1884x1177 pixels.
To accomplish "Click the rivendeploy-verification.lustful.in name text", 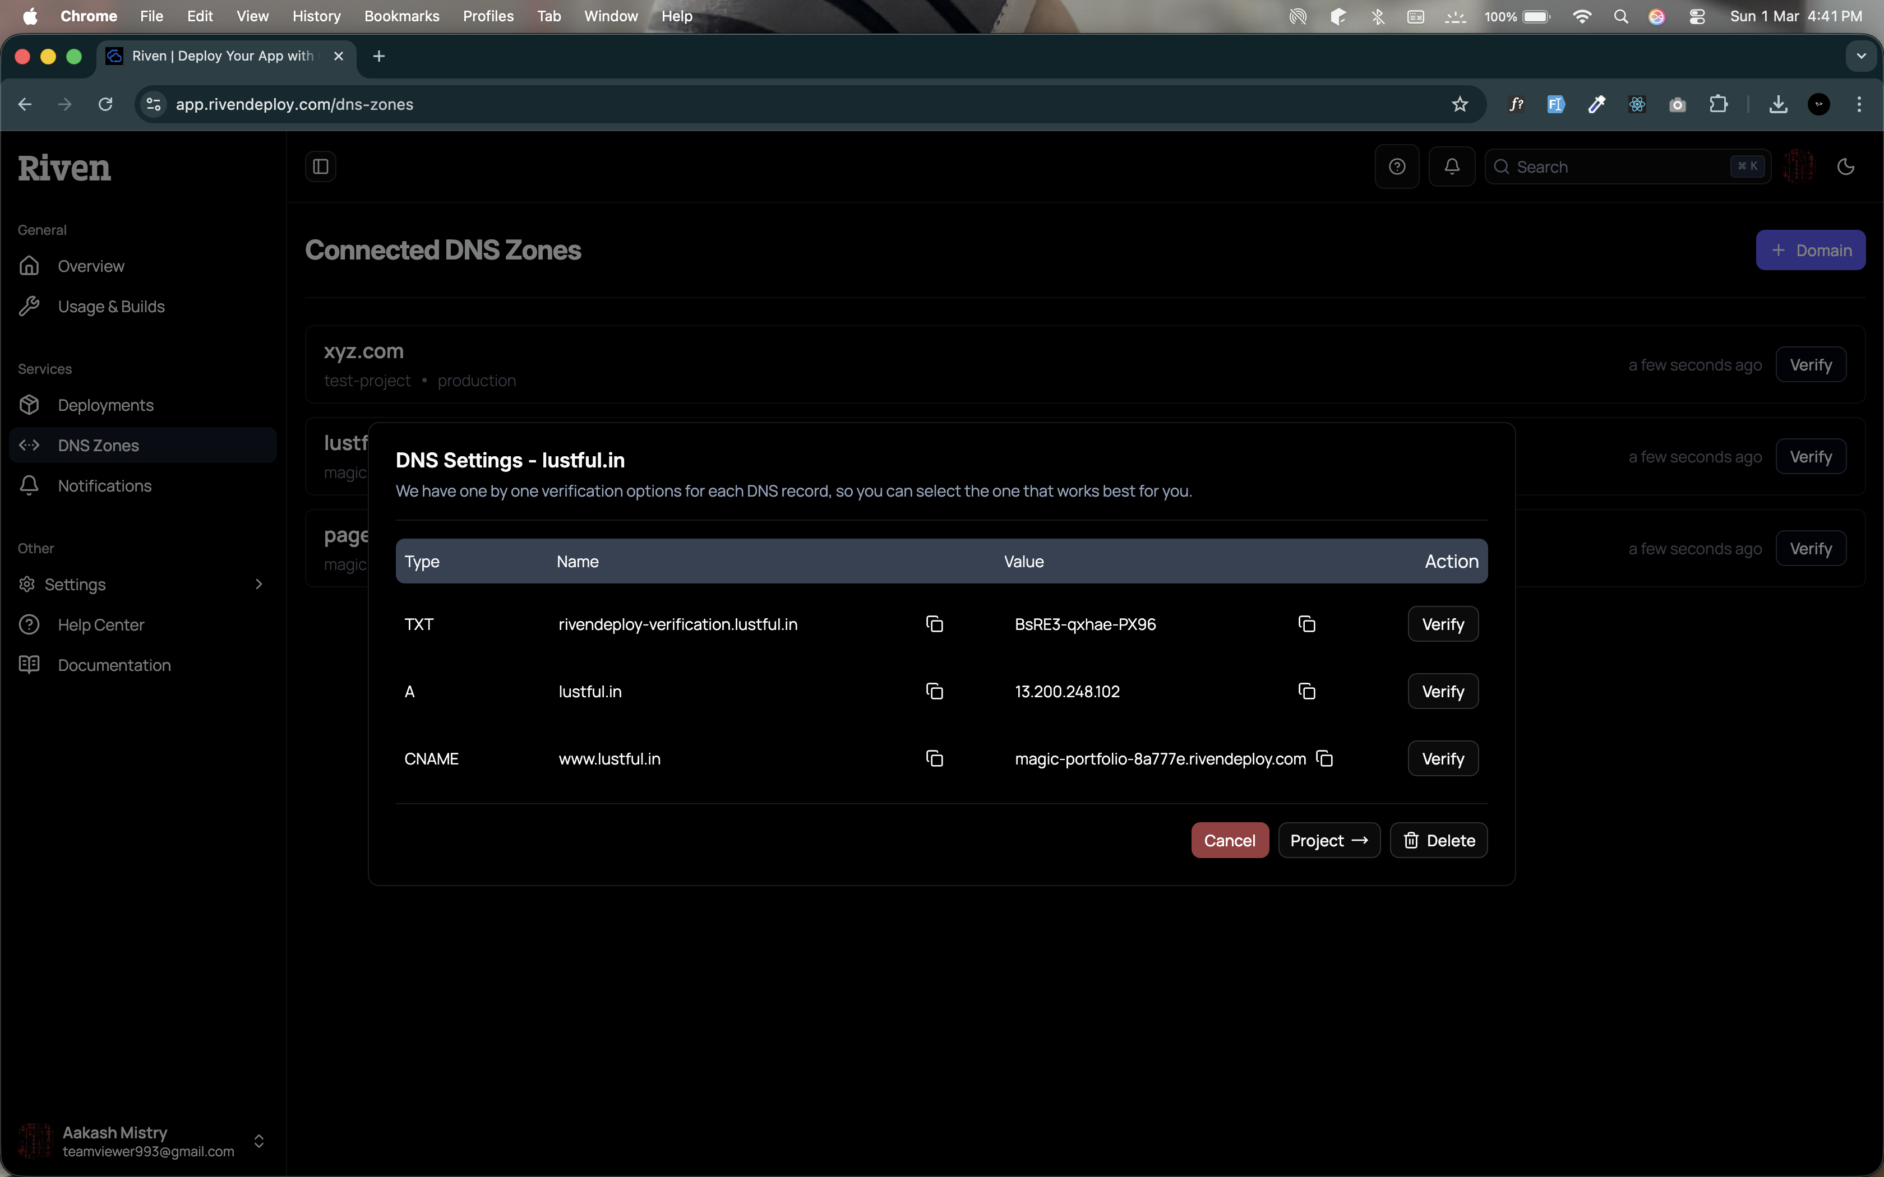I will tap(678, 624).
